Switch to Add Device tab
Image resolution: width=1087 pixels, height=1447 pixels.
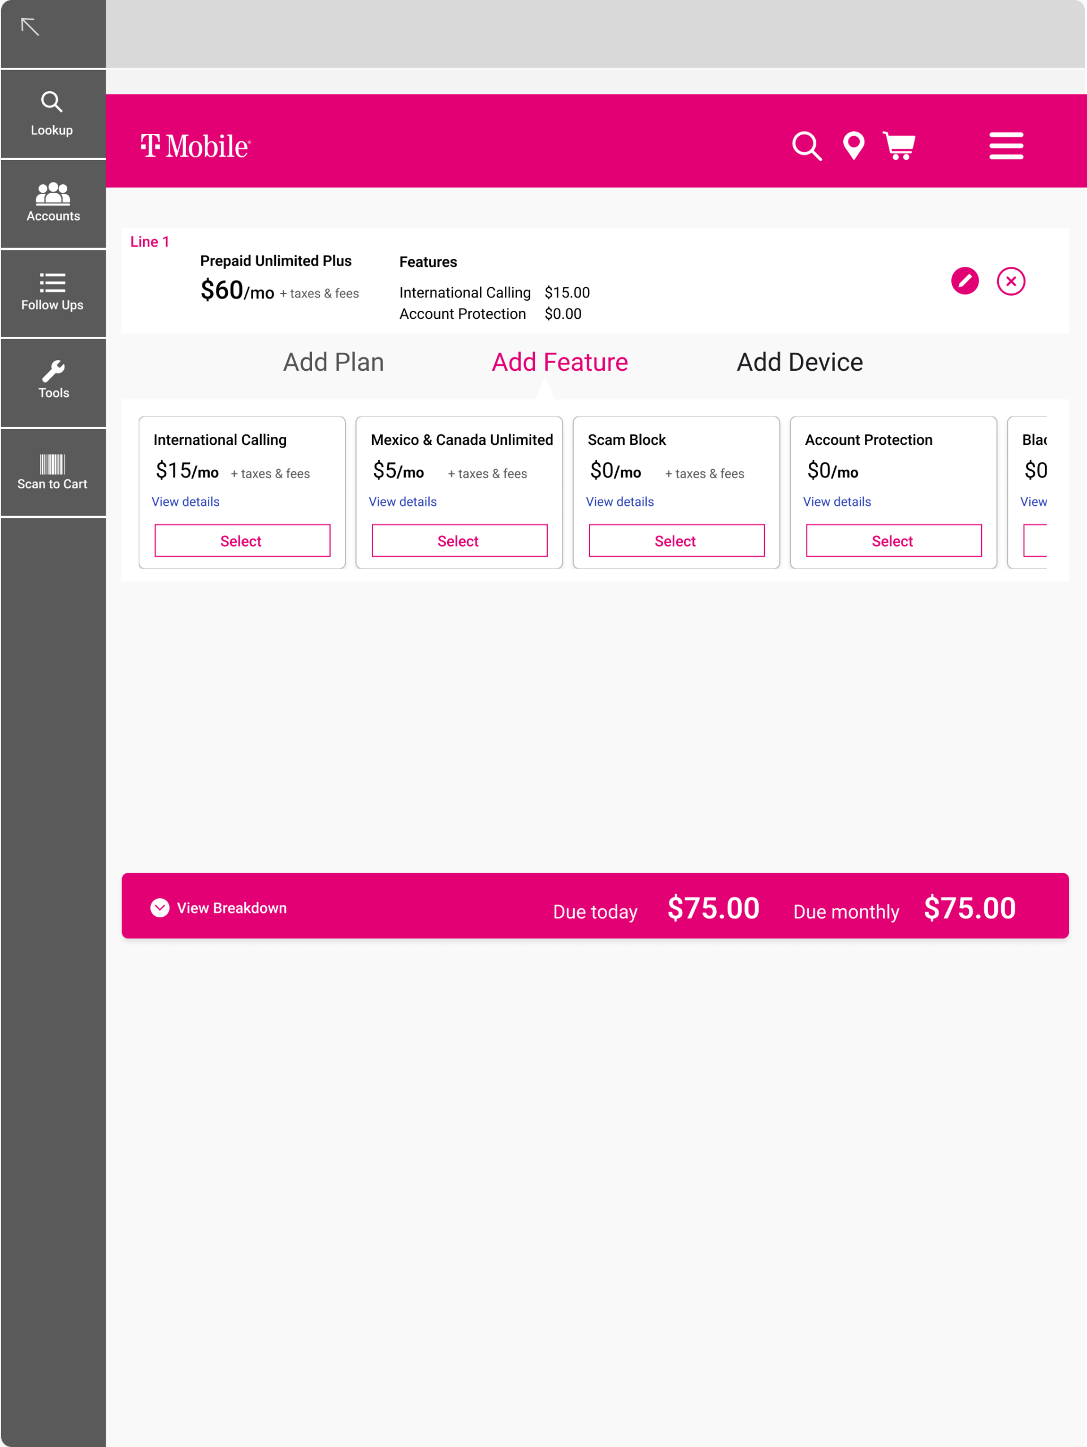click(x=799, y=362)
